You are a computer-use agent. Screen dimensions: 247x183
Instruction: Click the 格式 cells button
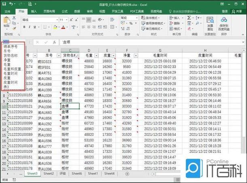click(176, 29)
